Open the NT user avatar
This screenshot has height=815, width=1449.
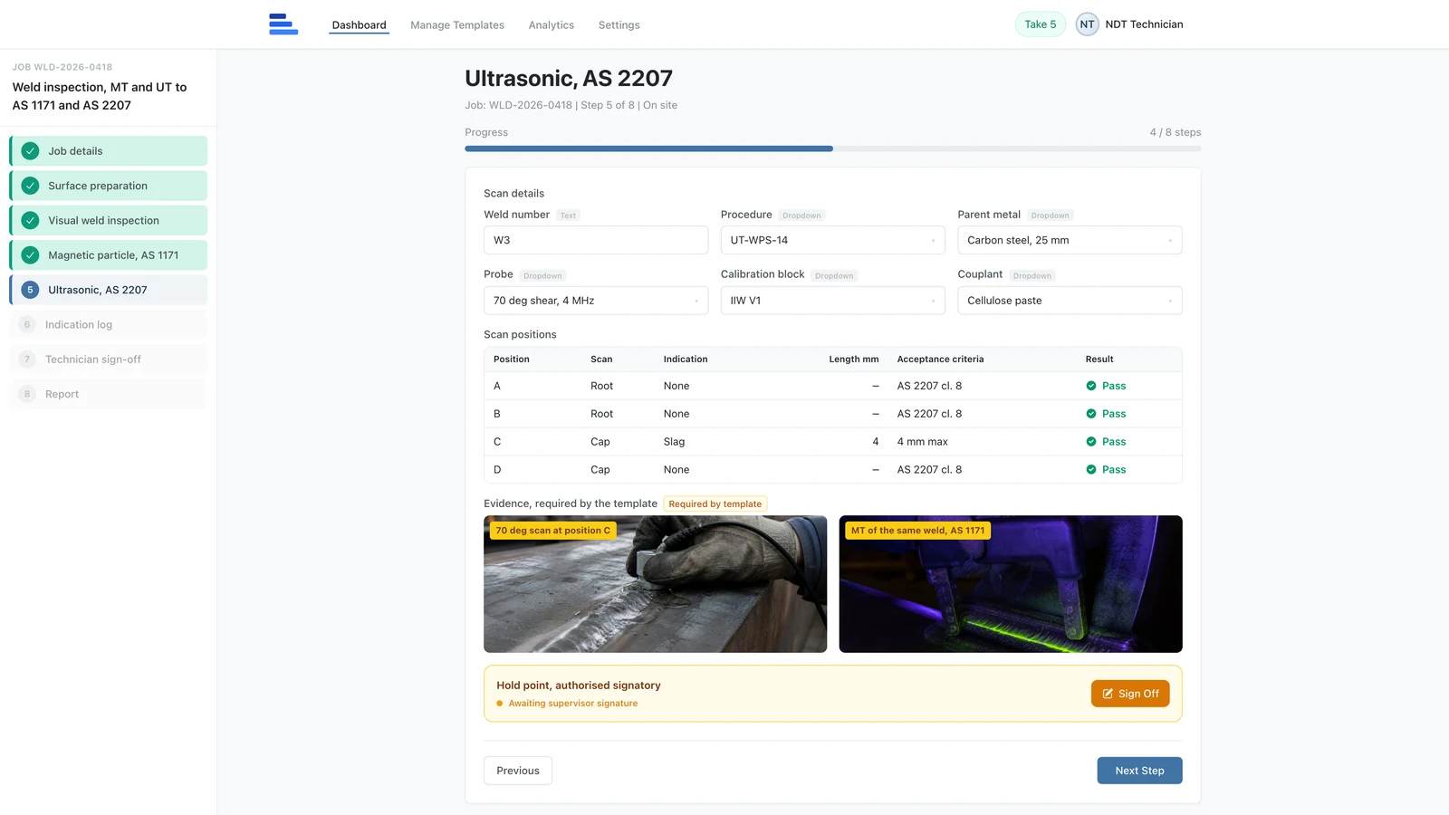click(x=1087, y=24)
